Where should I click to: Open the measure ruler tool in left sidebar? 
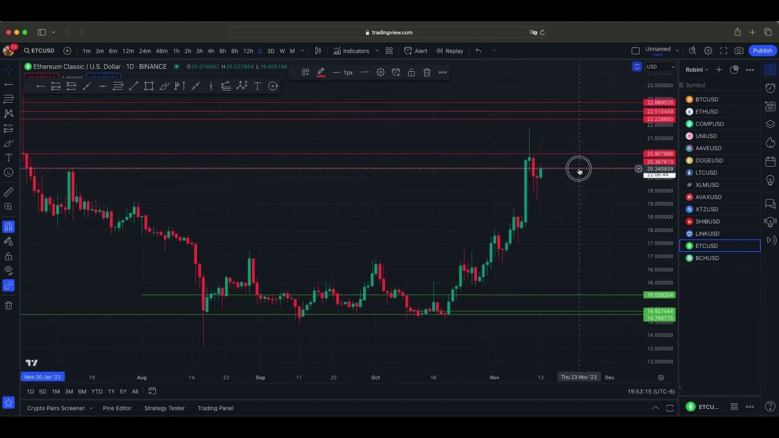tap(9, 192)
